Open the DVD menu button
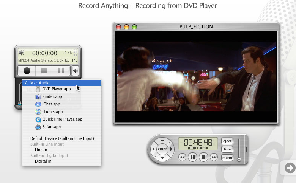This screenshot has height=183, width=296. [227, 158]
